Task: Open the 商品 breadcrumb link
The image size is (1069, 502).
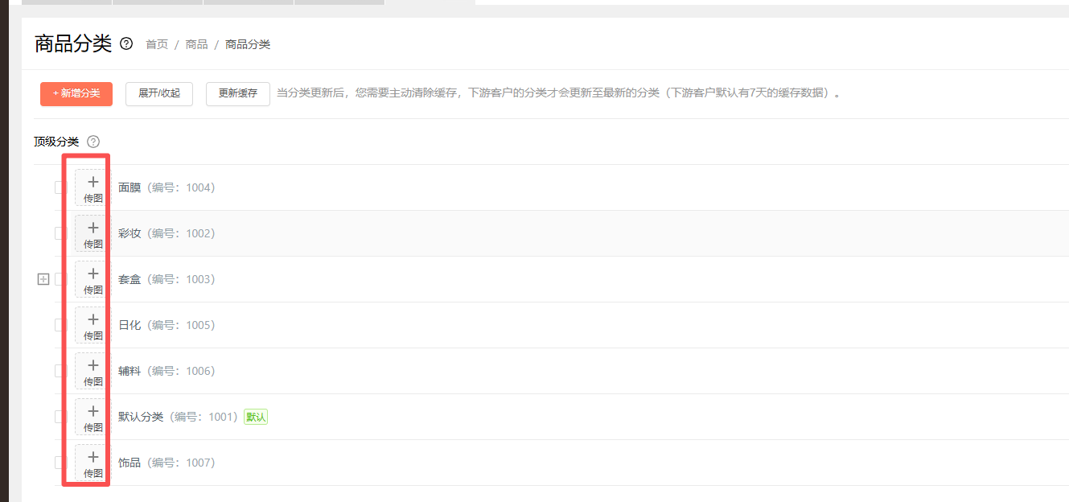Action: (196, 44)
